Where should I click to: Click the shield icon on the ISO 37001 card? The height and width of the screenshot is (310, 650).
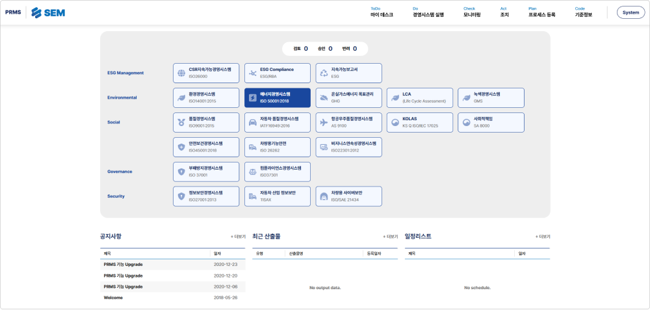(181, 172)
